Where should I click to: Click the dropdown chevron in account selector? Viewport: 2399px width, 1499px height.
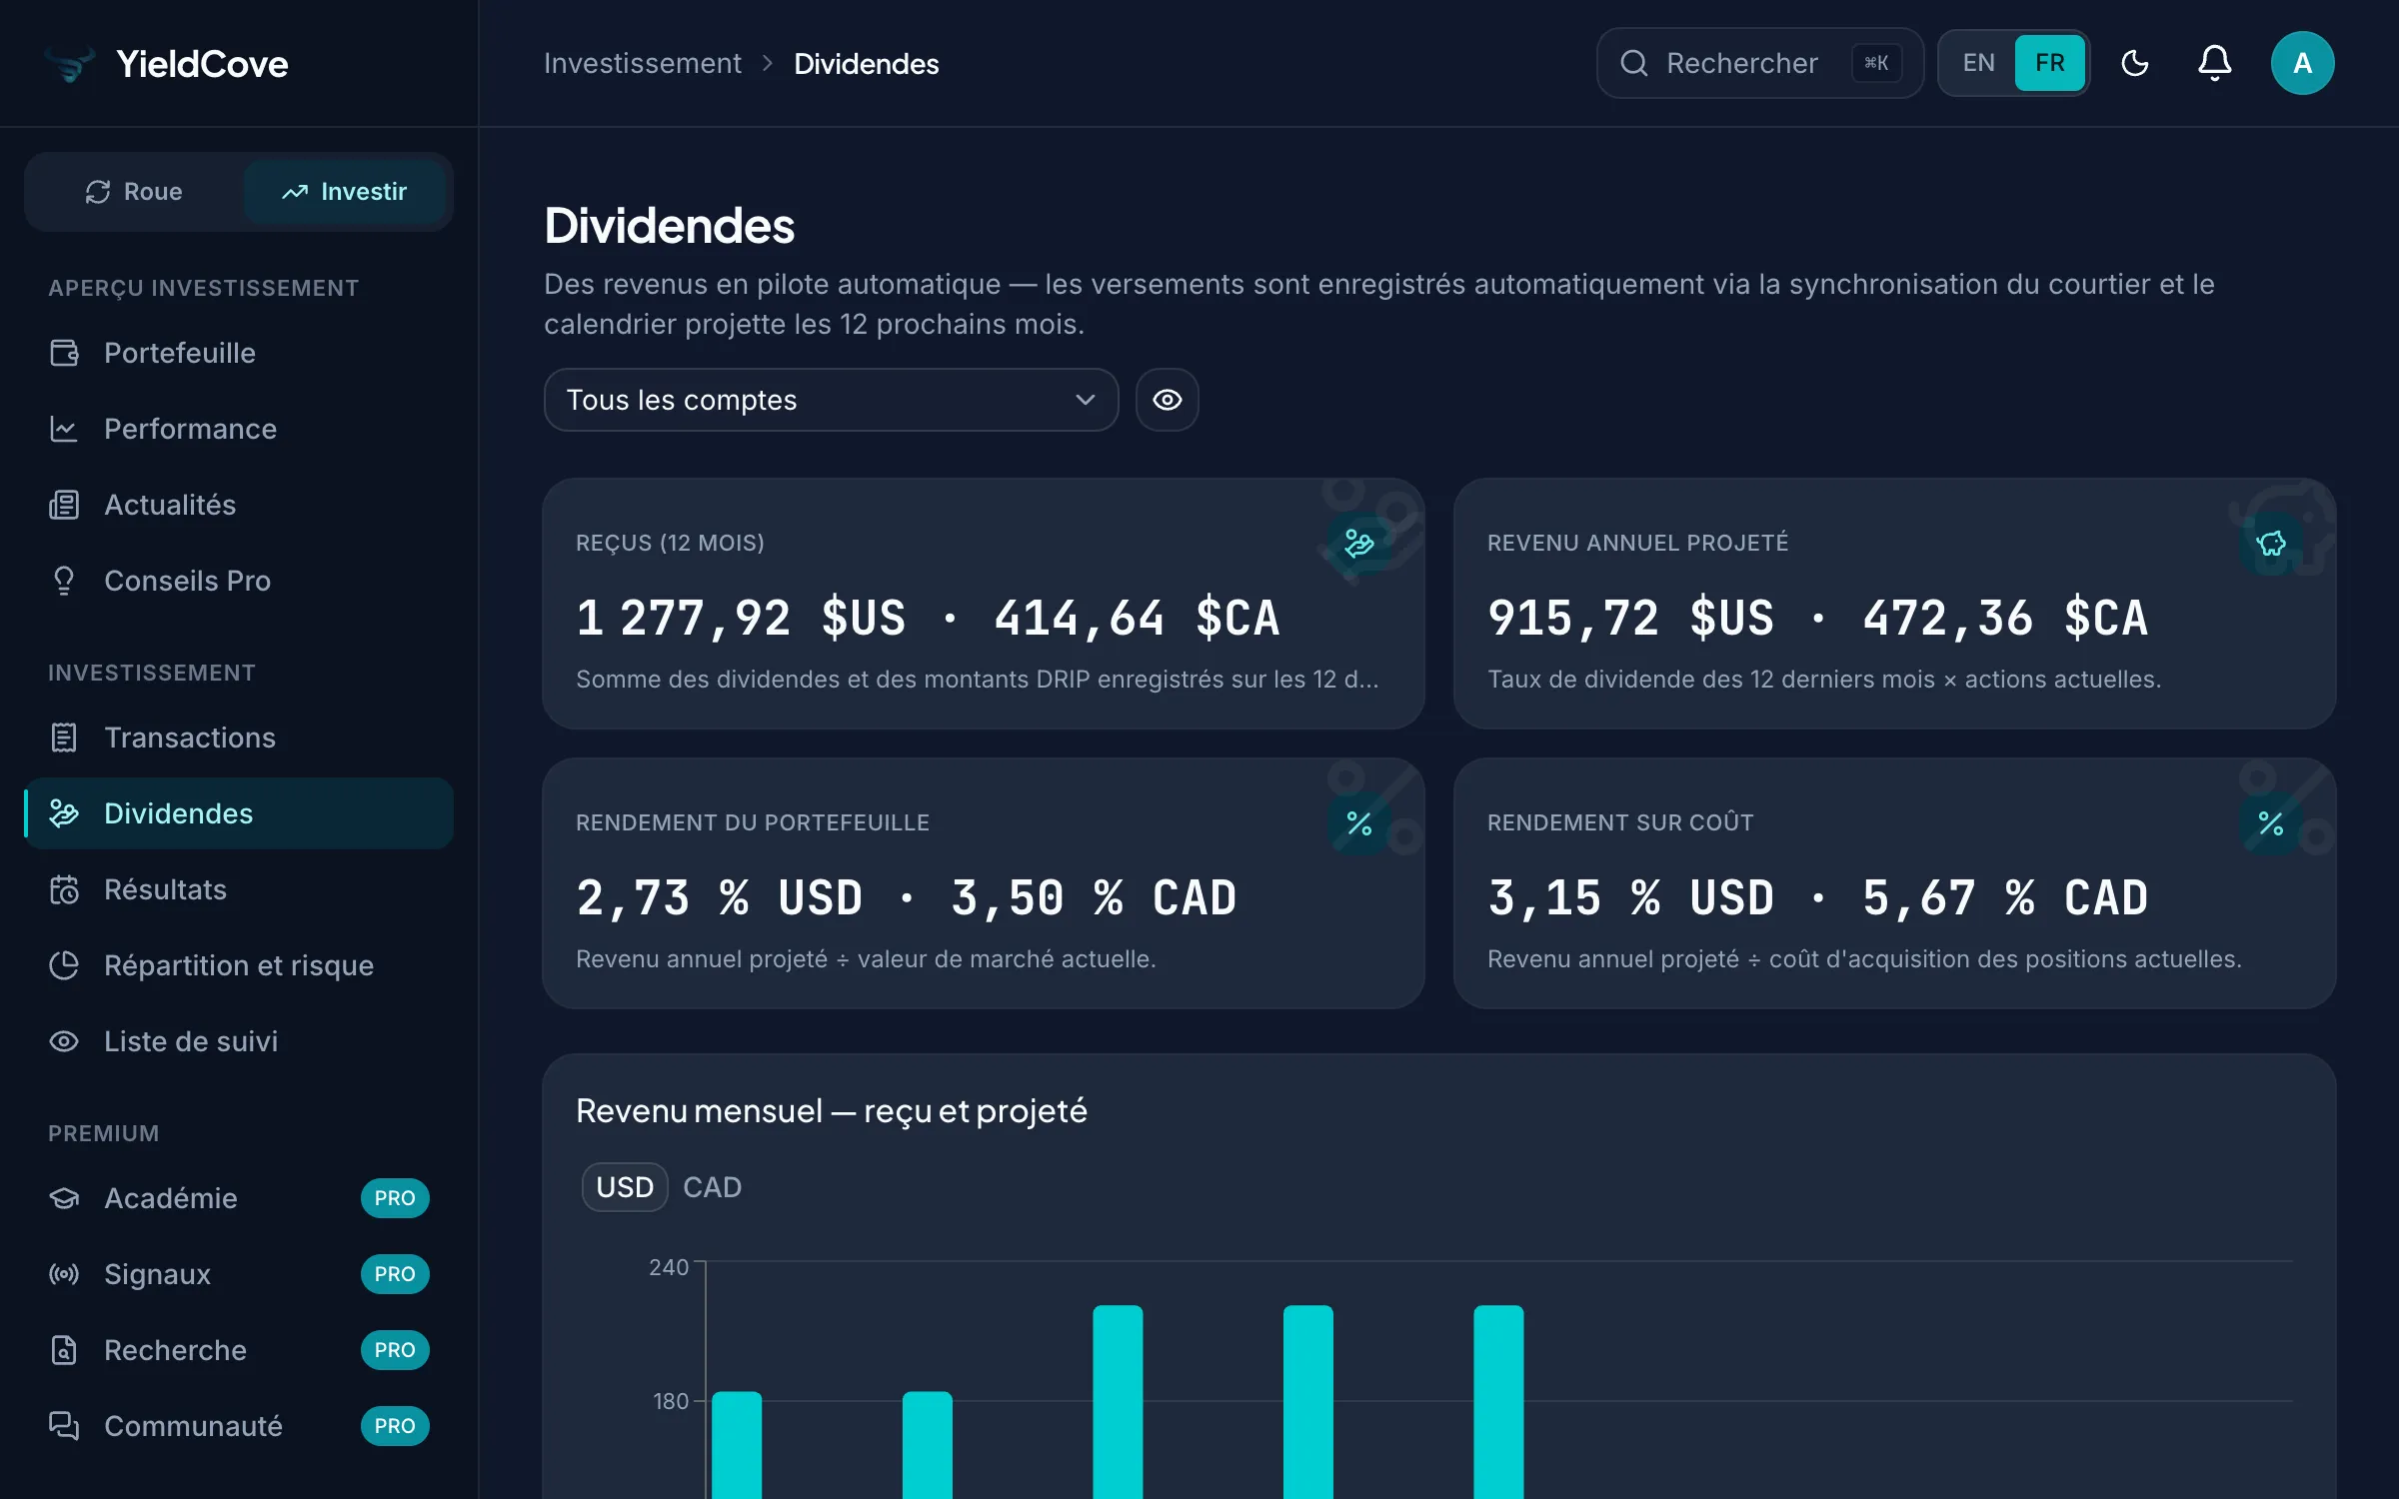tap(1085, 400)
